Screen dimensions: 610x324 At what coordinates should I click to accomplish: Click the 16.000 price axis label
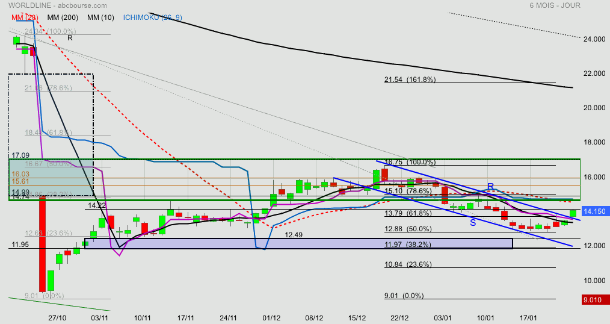tap(594, 177)
